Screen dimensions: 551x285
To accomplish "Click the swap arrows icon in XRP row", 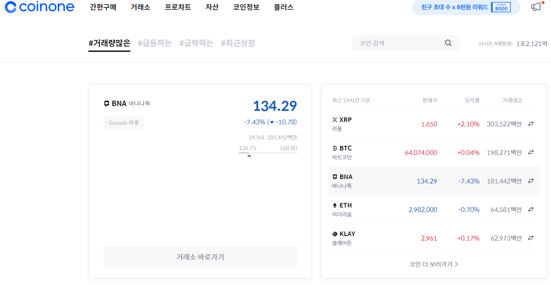I will (x=531, y=124).
